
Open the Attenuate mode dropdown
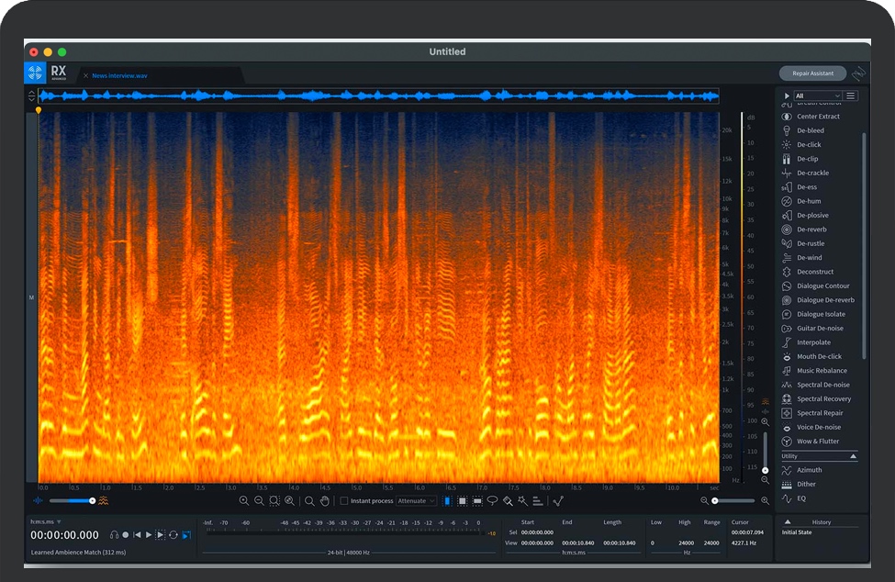(x=417, y=501)
